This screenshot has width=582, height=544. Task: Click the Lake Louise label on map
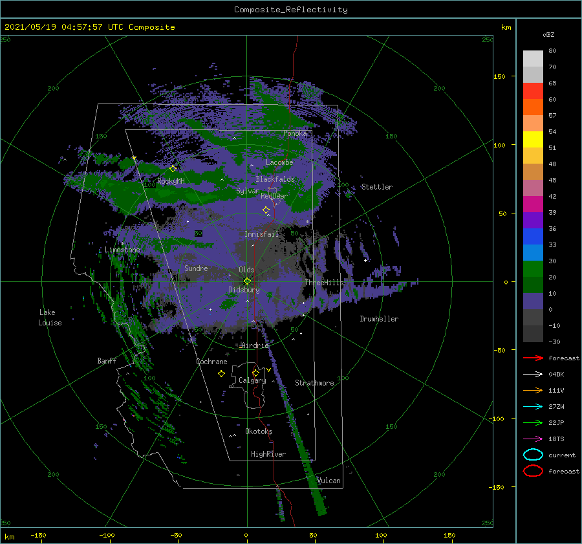(50, 318)
